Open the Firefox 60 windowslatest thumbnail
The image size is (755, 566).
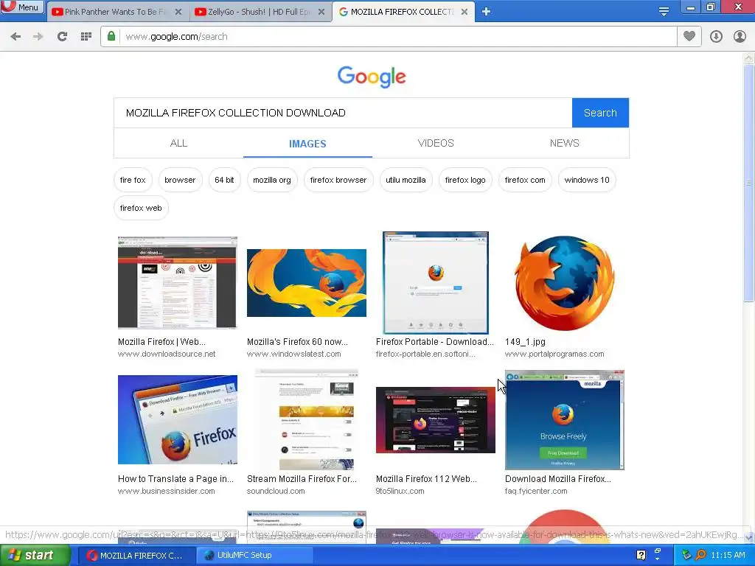(307, 283)
